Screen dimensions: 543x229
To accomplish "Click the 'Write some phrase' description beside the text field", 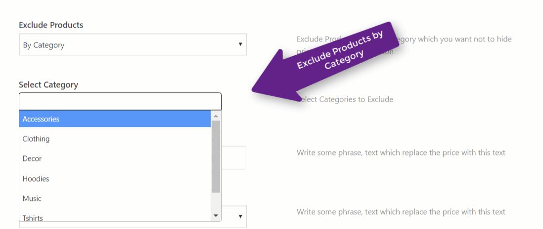I will click(401, 153).
